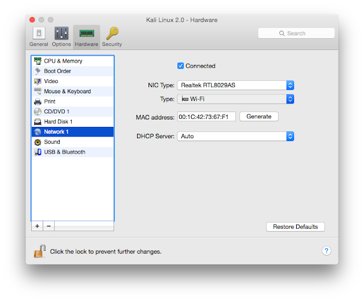Select CPU & Memory in the hardware list
Image resolution: width=364 pixels, height=301 pixels.
(73, 61)
